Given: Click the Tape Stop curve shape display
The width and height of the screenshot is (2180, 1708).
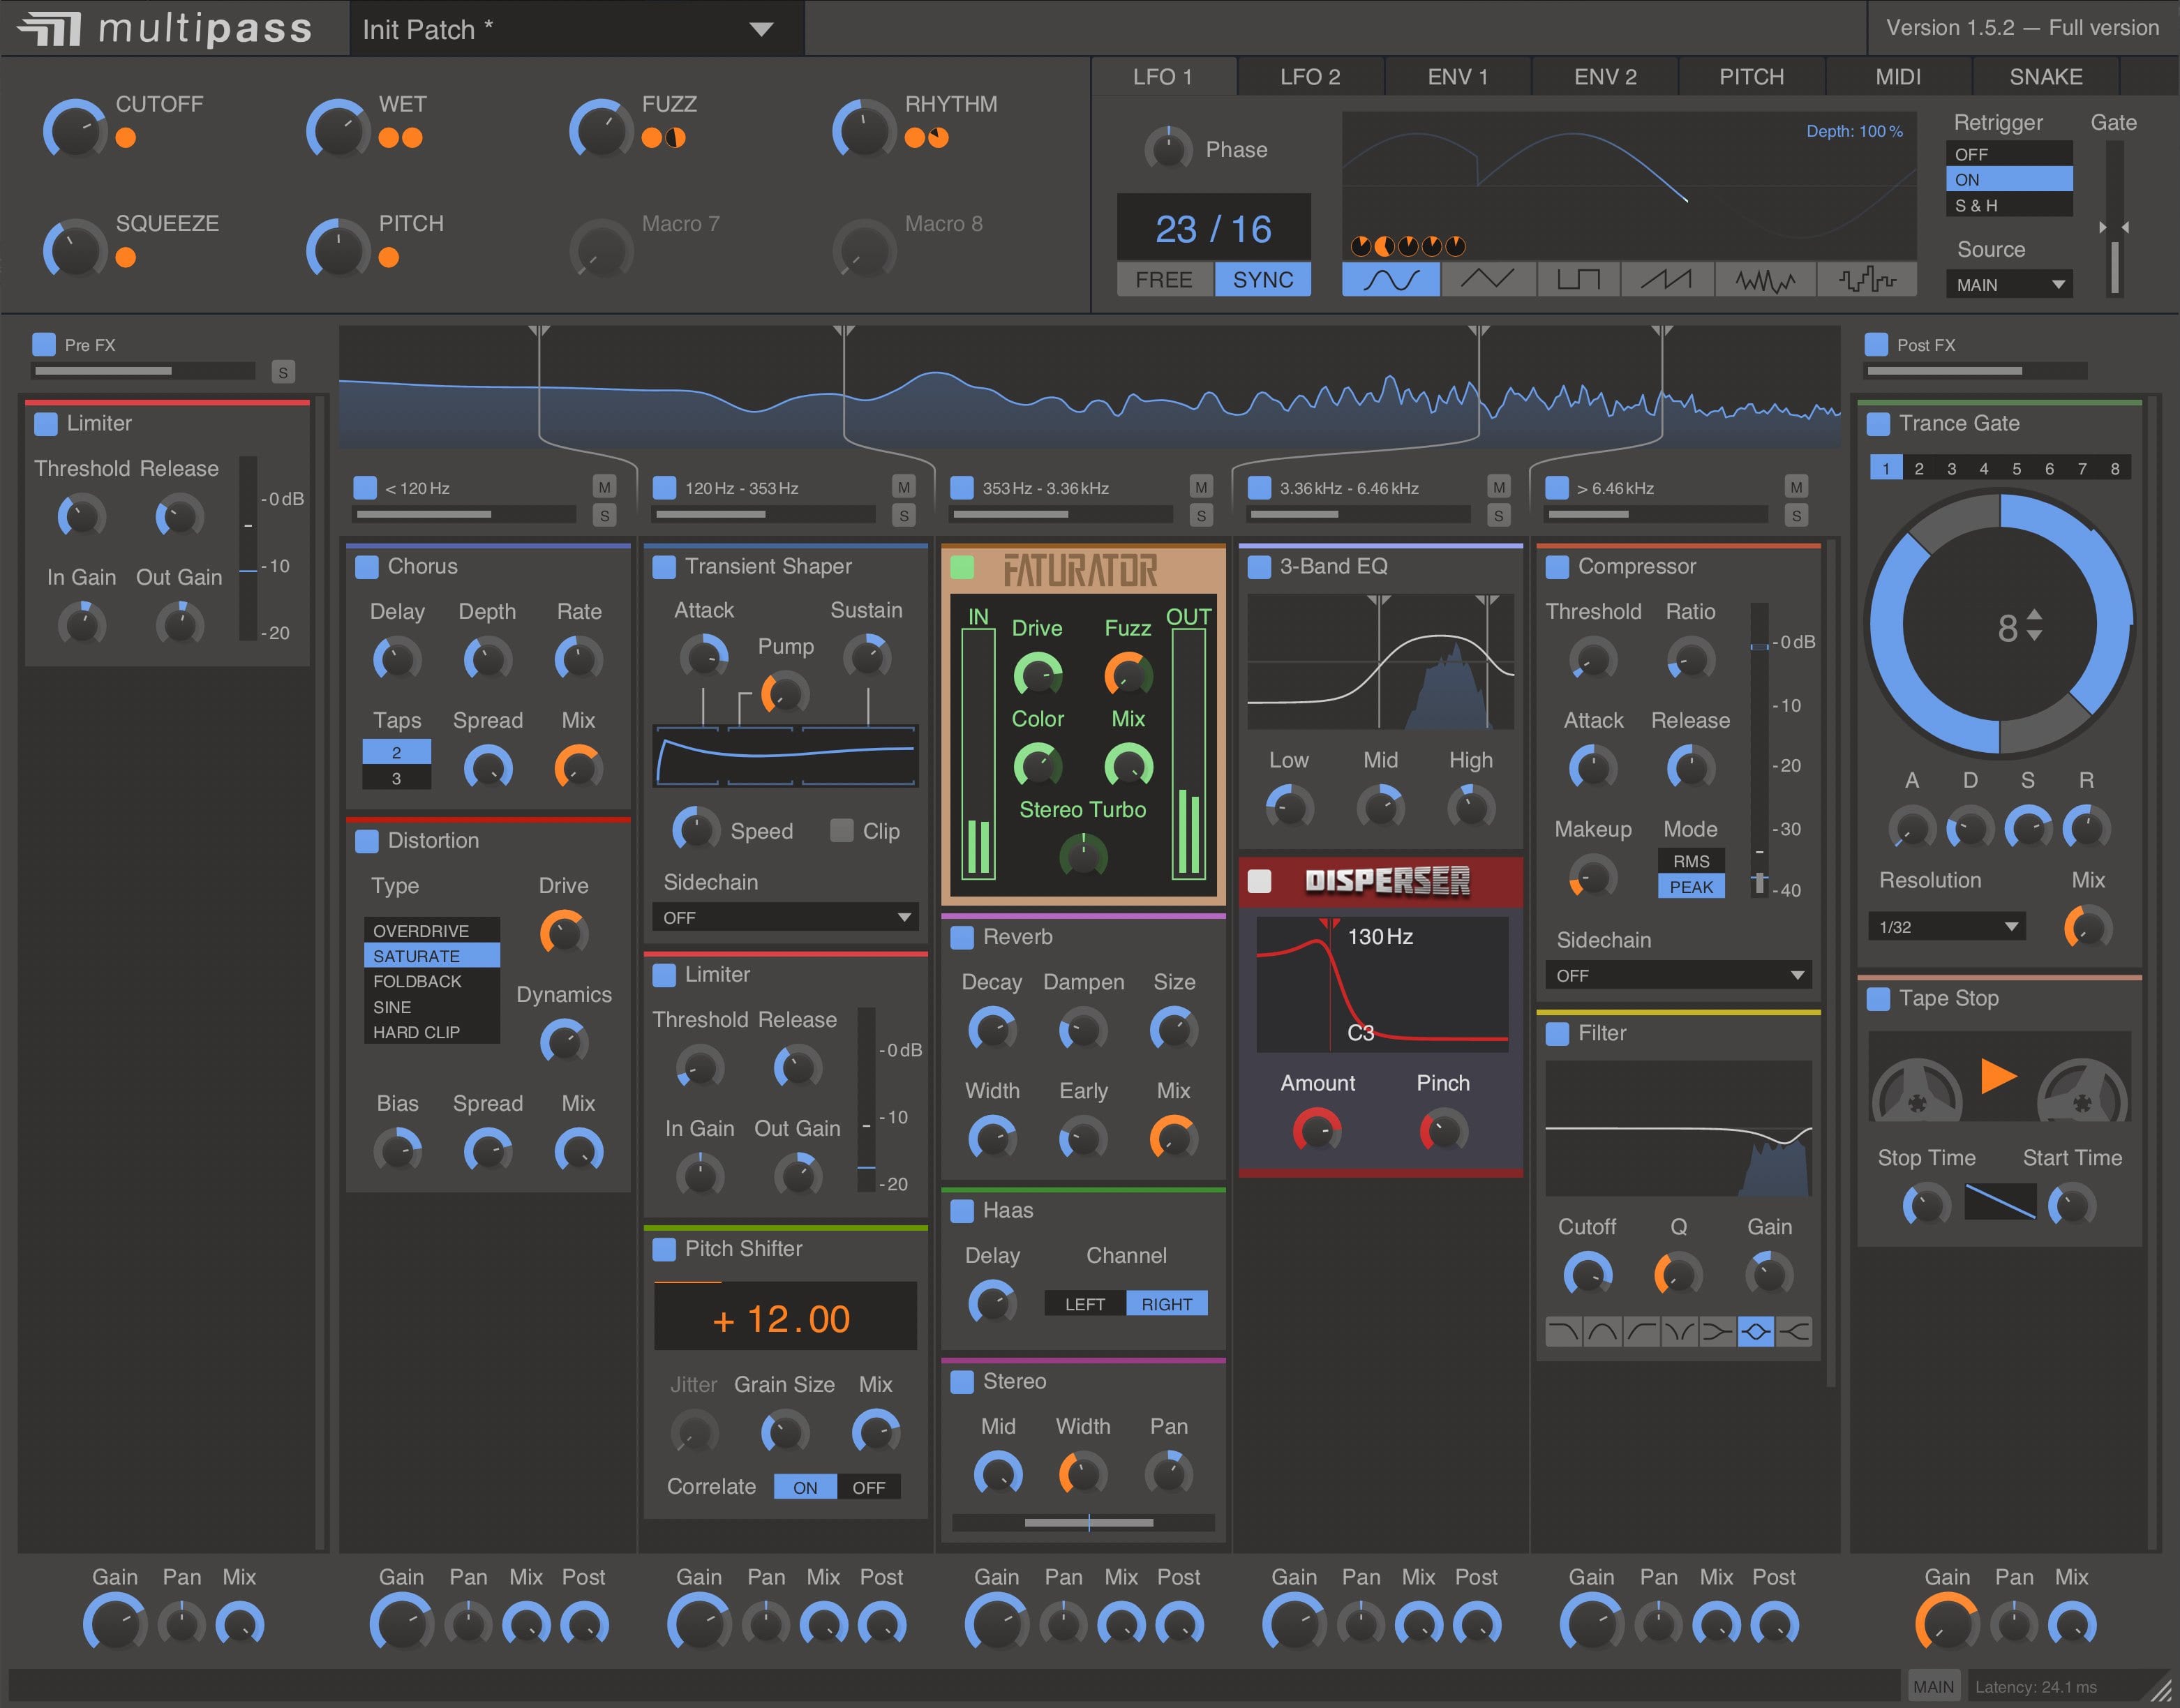Looking at the screenshot, I should (x=2000, y=1202).
